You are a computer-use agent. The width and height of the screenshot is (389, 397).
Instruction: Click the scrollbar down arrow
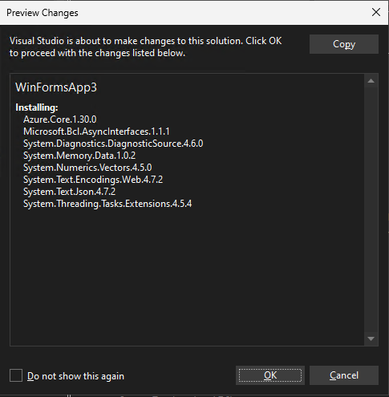[371, 338]
